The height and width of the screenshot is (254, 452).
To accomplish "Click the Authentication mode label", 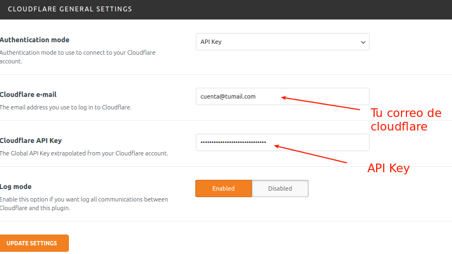I will click(35, 40).
